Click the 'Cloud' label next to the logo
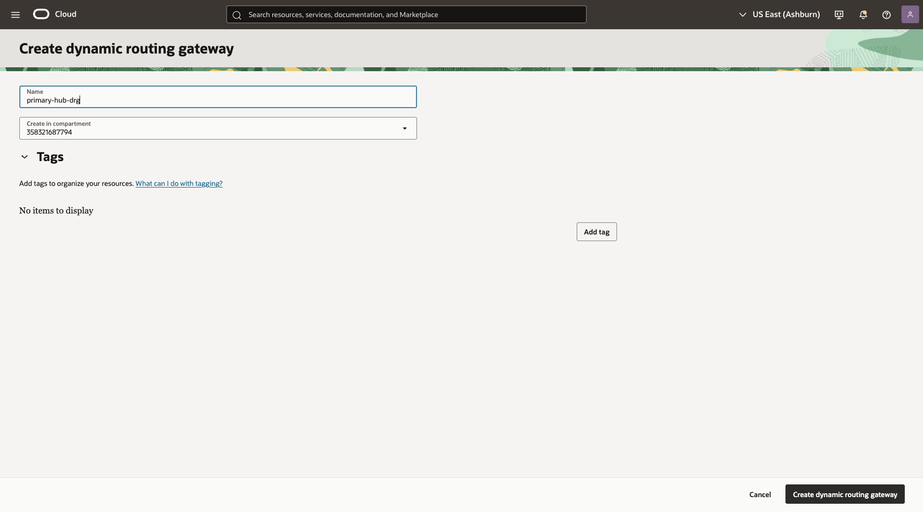The image size is (923, 512). [65, 14]
